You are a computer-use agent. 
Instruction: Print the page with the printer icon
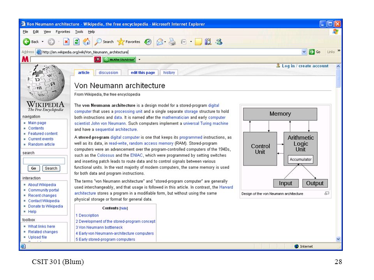(x=172, y=42)
